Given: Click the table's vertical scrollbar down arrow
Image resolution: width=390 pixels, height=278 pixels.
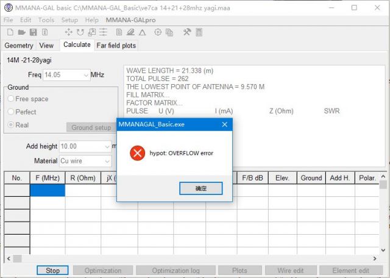Looking at the screenshot, I should tap(383, 251).
